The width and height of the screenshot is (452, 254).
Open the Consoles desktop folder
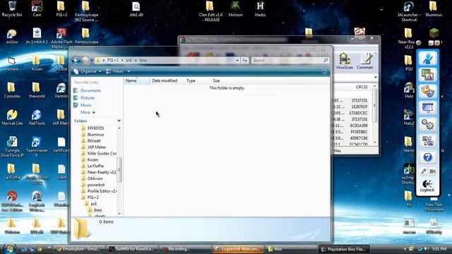click(12, 90)
